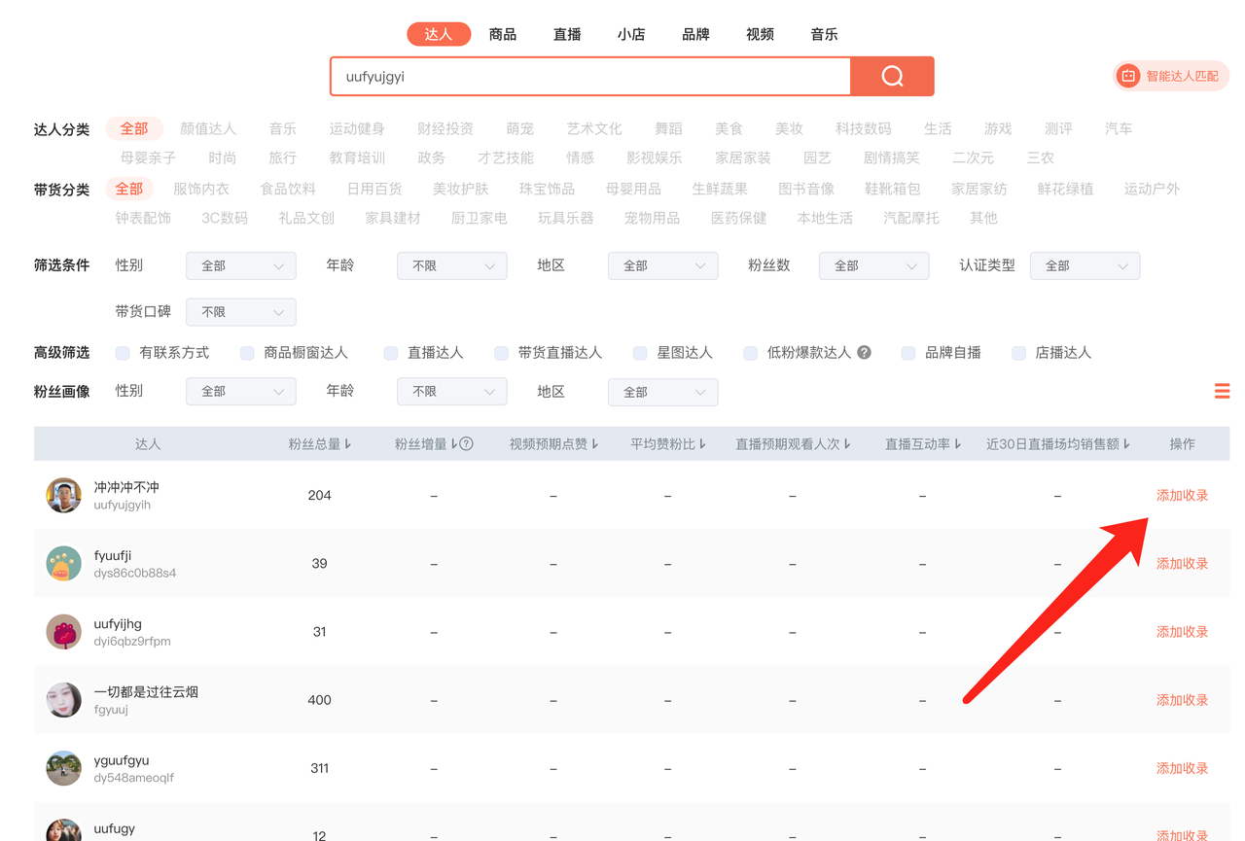Image resolution: width=1245 pixels, height=841 pixels.
Task: Sort by 直播预期观看人次 column
Action: tap(793, 444)
